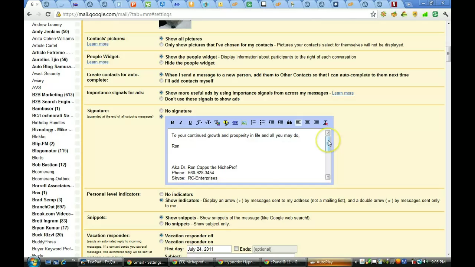The width and height of the screenshot is (475, 267).
Task: Bookmark this page with the star
Action: [373, 14]
